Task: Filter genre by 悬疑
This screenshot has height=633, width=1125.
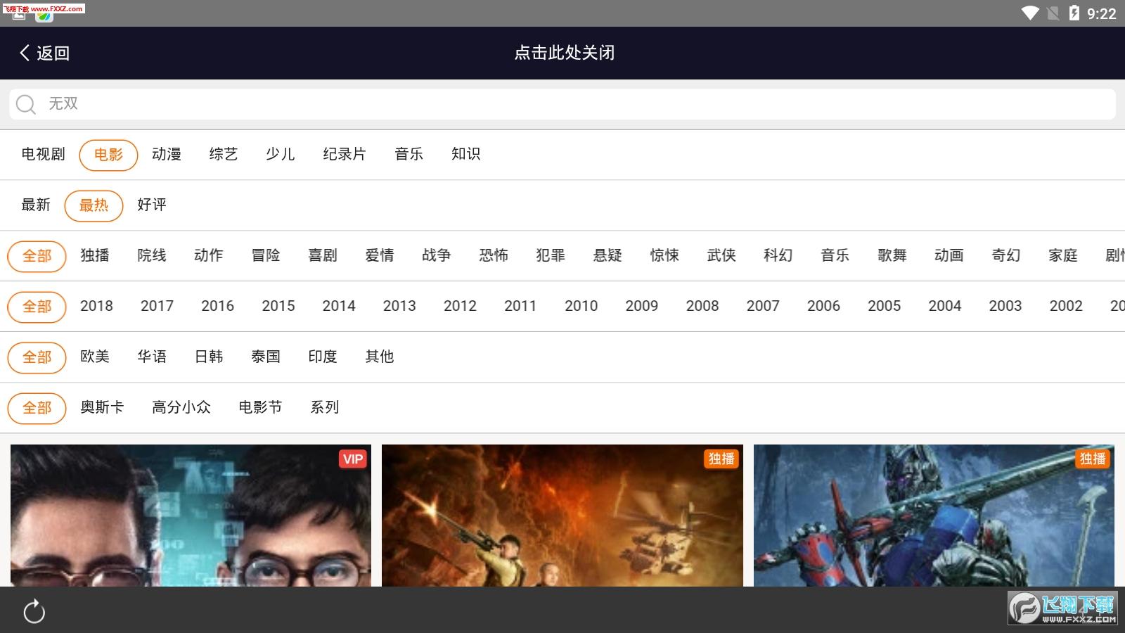Action: (607, 255)
